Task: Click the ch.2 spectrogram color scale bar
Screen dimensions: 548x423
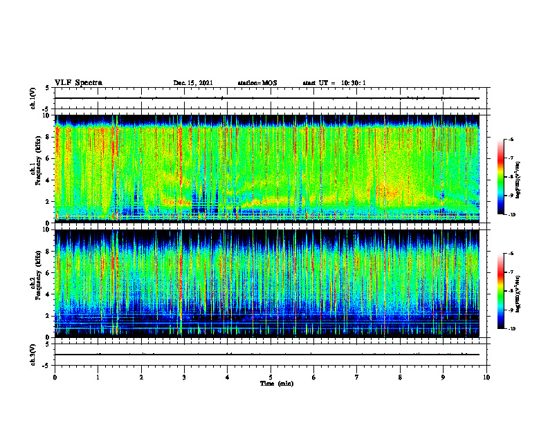Action: point(501,291)
